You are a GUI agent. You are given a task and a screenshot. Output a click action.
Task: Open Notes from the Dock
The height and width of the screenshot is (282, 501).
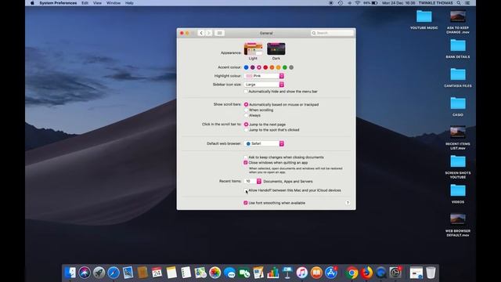click(171, 273)
